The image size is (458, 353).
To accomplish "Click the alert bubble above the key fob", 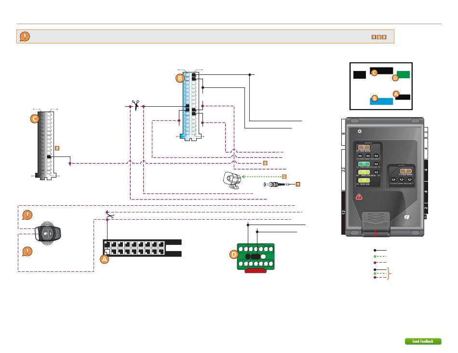I will point(27,215).
